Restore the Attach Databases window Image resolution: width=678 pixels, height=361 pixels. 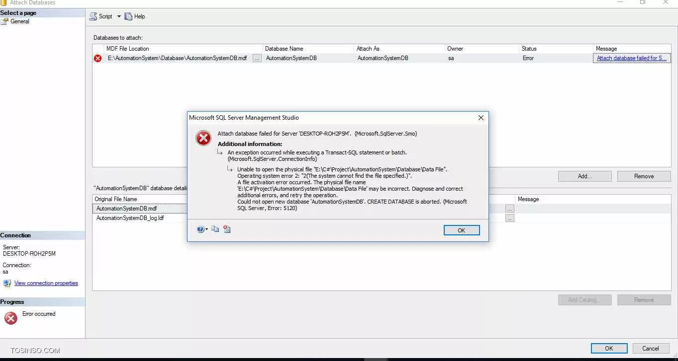point(643,2)
